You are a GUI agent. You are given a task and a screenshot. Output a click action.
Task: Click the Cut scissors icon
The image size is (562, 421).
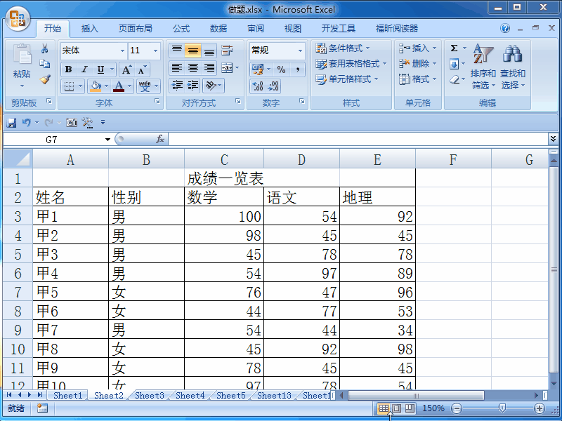pos(45,48)
